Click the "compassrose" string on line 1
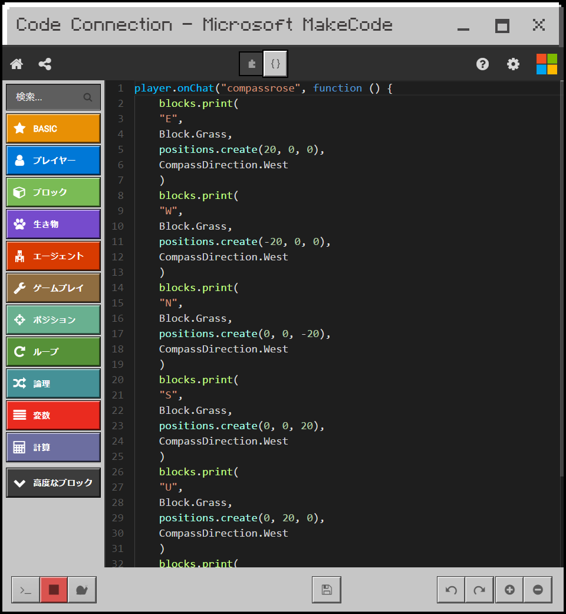The image size is (566, 614). click(x=261, y=88)
